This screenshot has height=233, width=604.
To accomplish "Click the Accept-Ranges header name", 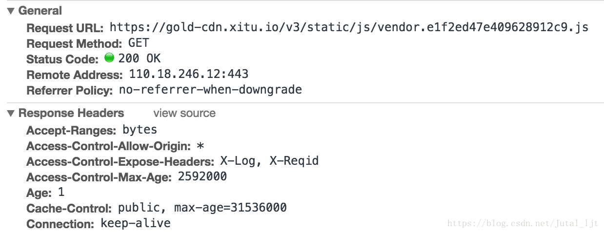I will 71,130.
